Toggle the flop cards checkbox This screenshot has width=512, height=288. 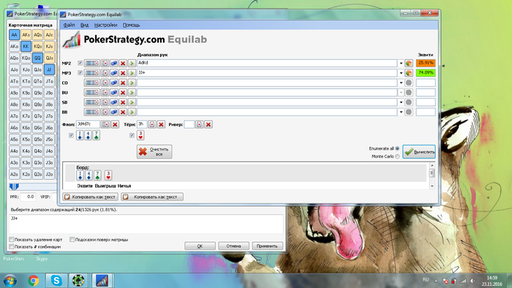pyautogui.click(x=71, y=135)
